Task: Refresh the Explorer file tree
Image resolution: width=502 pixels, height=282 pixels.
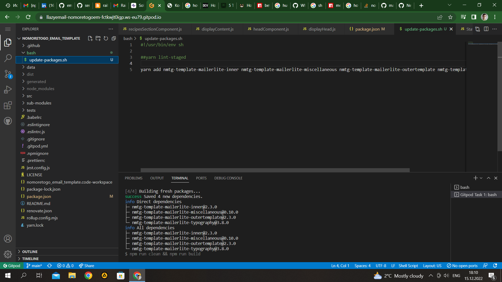Action: point(106,38)
